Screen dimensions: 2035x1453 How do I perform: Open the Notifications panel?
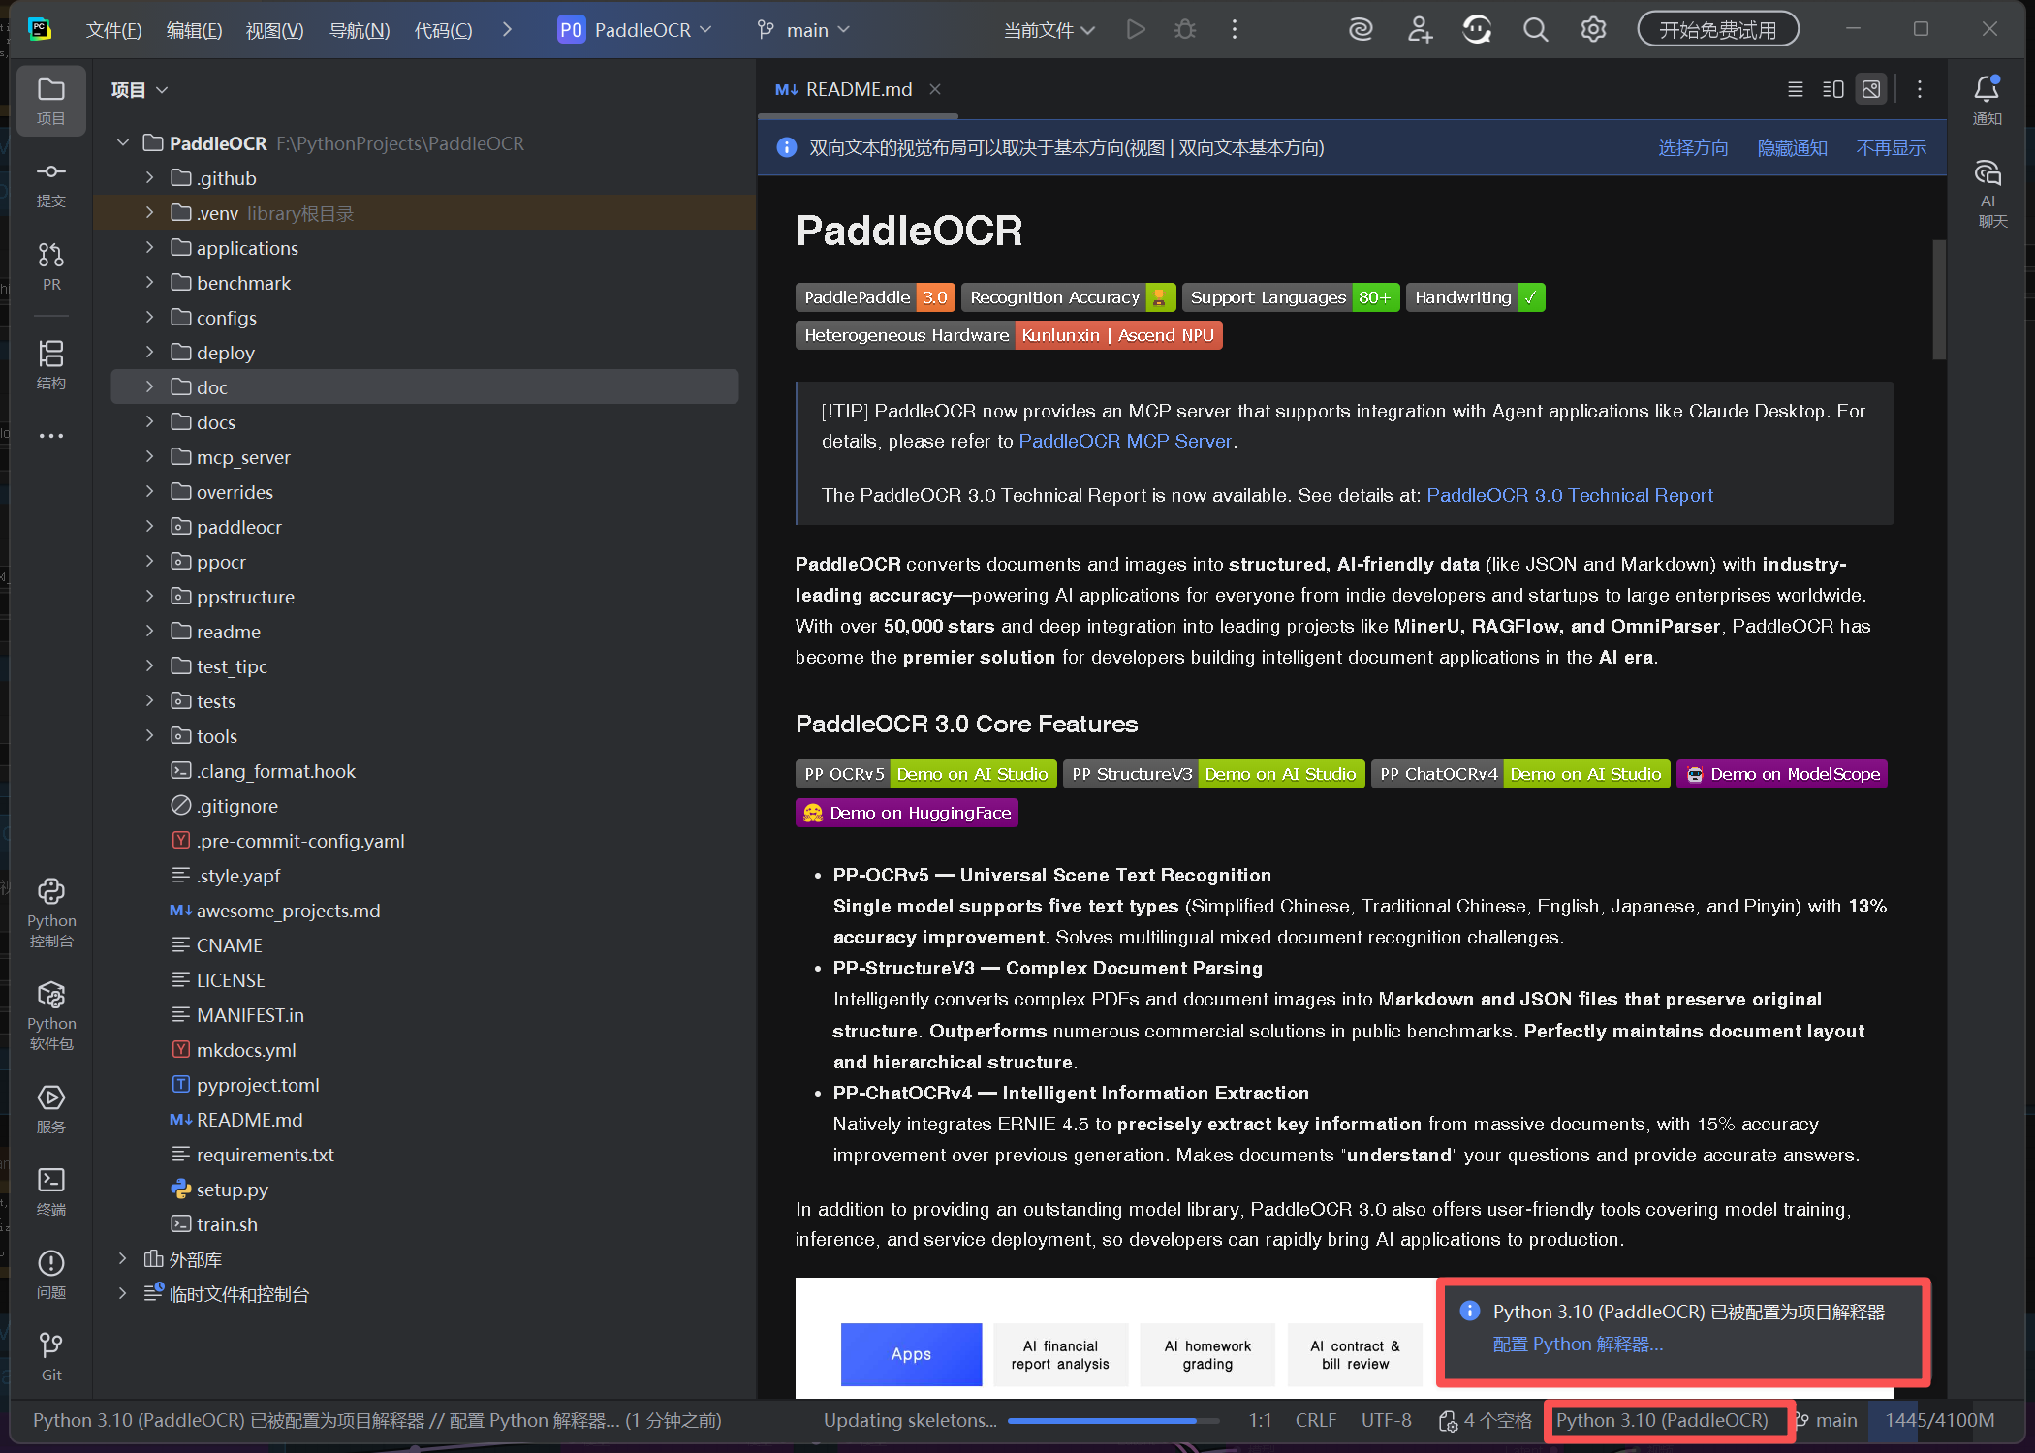coord(1987,100)
